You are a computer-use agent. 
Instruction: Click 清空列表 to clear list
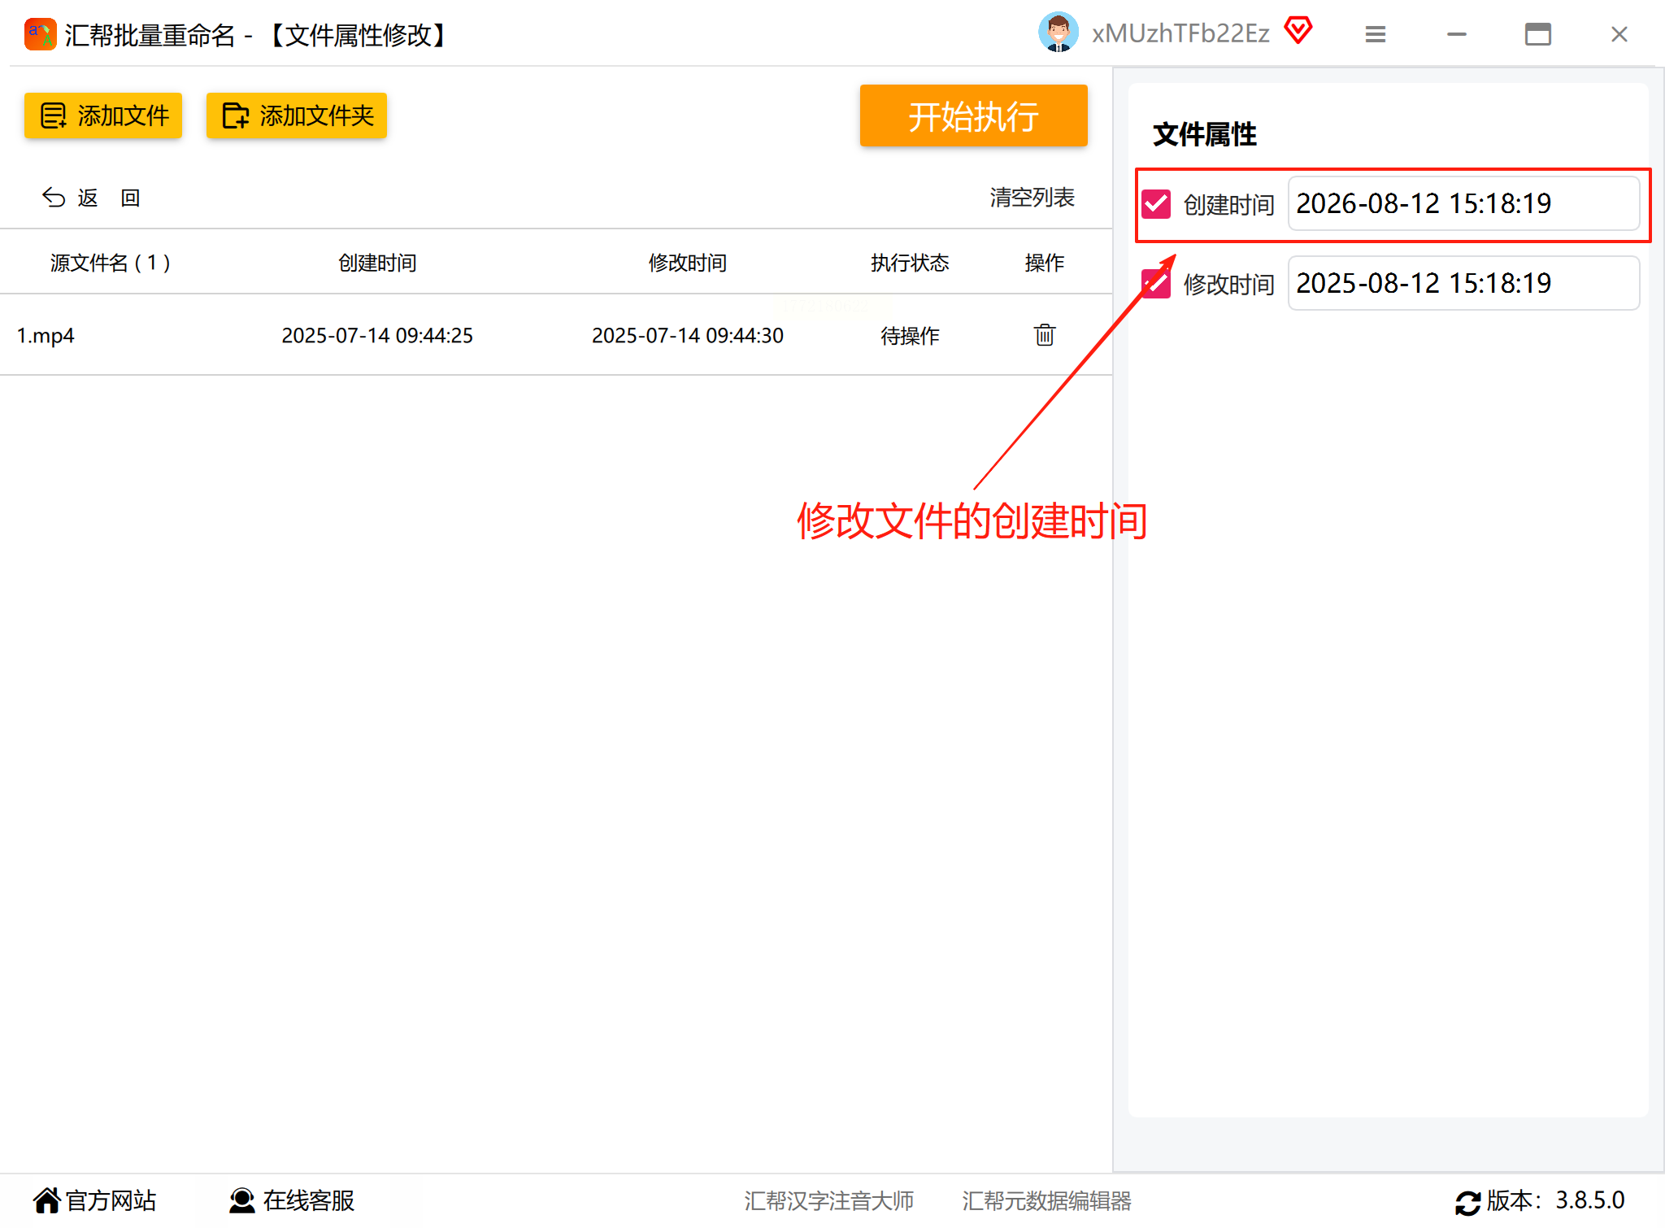click(x=1032, y=198)
